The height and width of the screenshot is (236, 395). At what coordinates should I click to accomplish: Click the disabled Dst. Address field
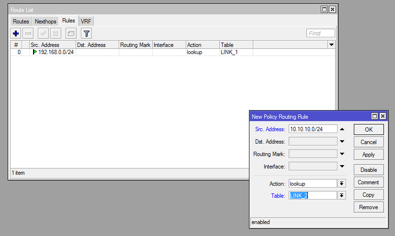313,141
